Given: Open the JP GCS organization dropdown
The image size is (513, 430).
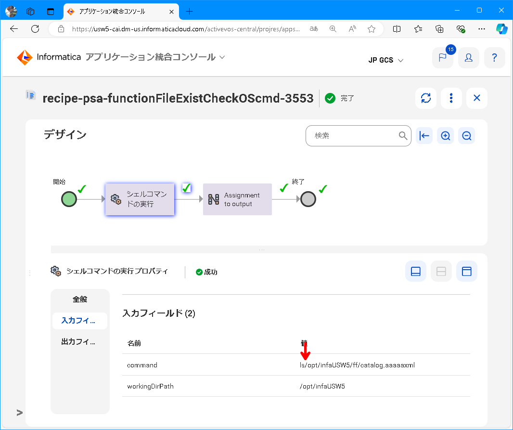Looking at the screenshot, I should 386,60.
